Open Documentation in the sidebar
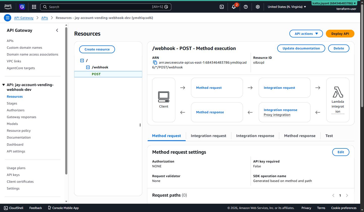The height and width of the screenshot is (212, 364). click(19, 138)
